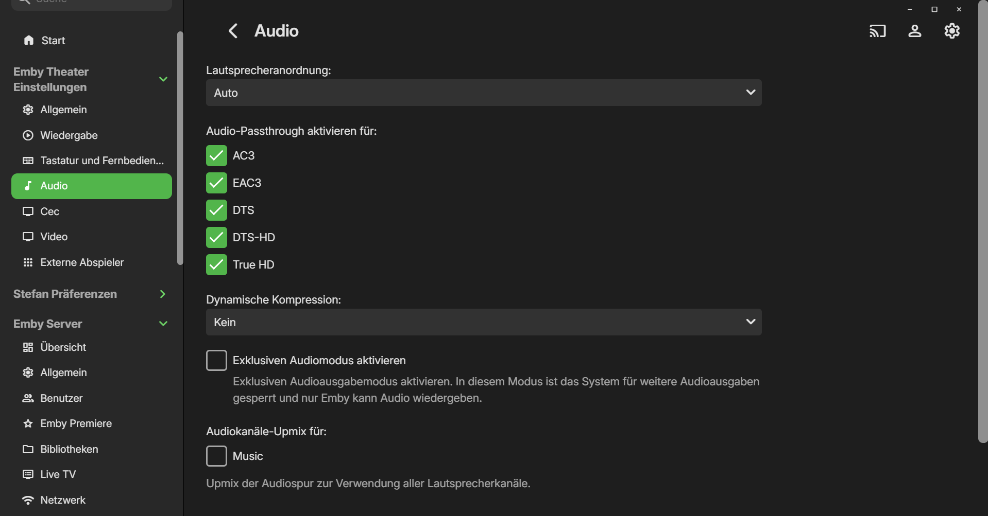The width and height of the screenshot is (988, 516).
Task: Click the back arrow next to Audio
Action: [233, 31]
